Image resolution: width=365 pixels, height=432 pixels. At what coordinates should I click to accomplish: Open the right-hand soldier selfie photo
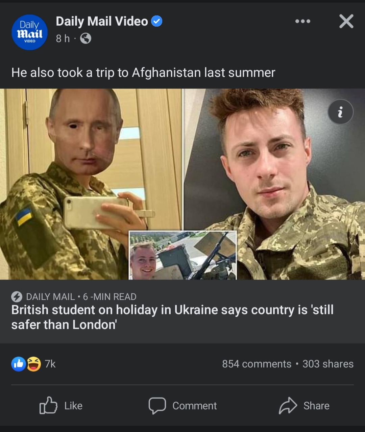click(274, 184)
